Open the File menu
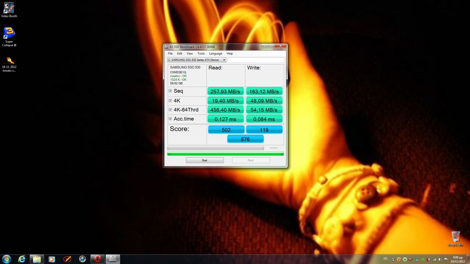This screenshot has width=470, height=264. [170, 54]
